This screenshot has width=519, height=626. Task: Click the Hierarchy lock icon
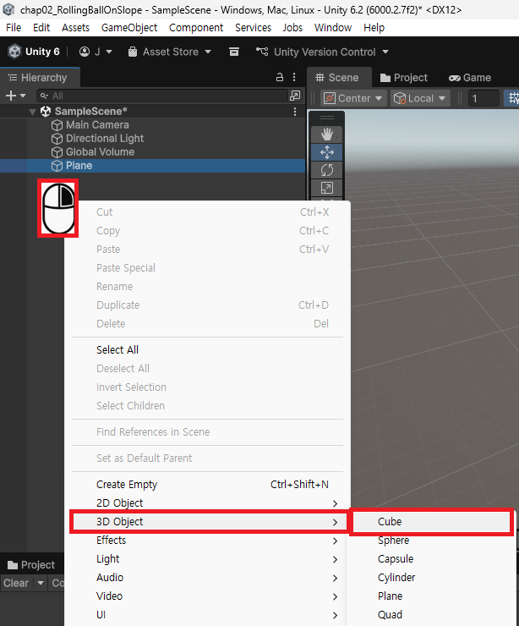[x=280, y=77]
